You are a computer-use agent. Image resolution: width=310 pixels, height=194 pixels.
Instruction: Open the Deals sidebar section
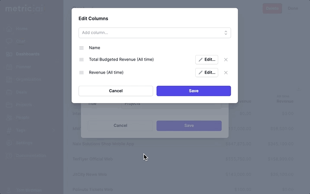22,92
